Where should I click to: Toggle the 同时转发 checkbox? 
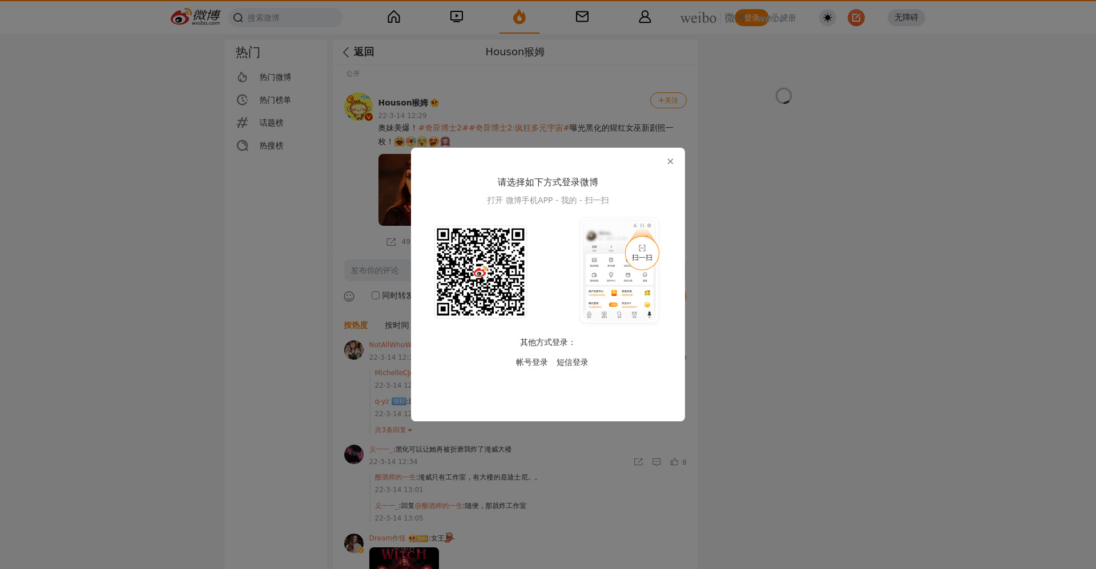[376, 295]
